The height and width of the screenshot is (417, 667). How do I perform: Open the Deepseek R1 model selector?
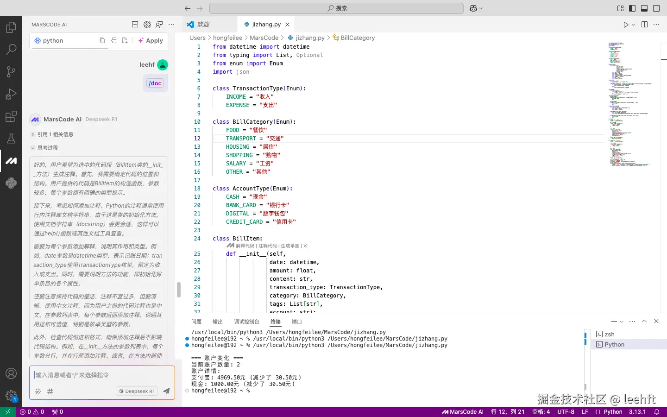136,391
